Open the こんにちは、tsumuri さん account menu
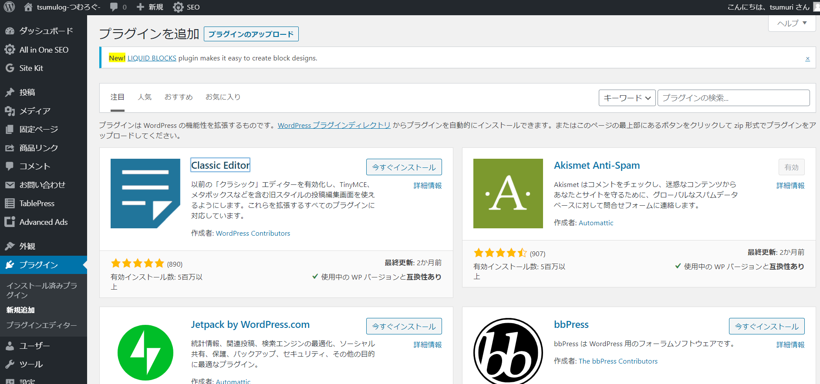 click(773, 7)
